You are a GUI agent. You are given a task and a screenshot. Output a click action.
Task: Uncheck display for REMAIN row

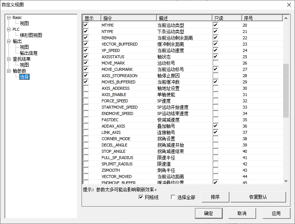pyautogui.click(x=86, y=37)
